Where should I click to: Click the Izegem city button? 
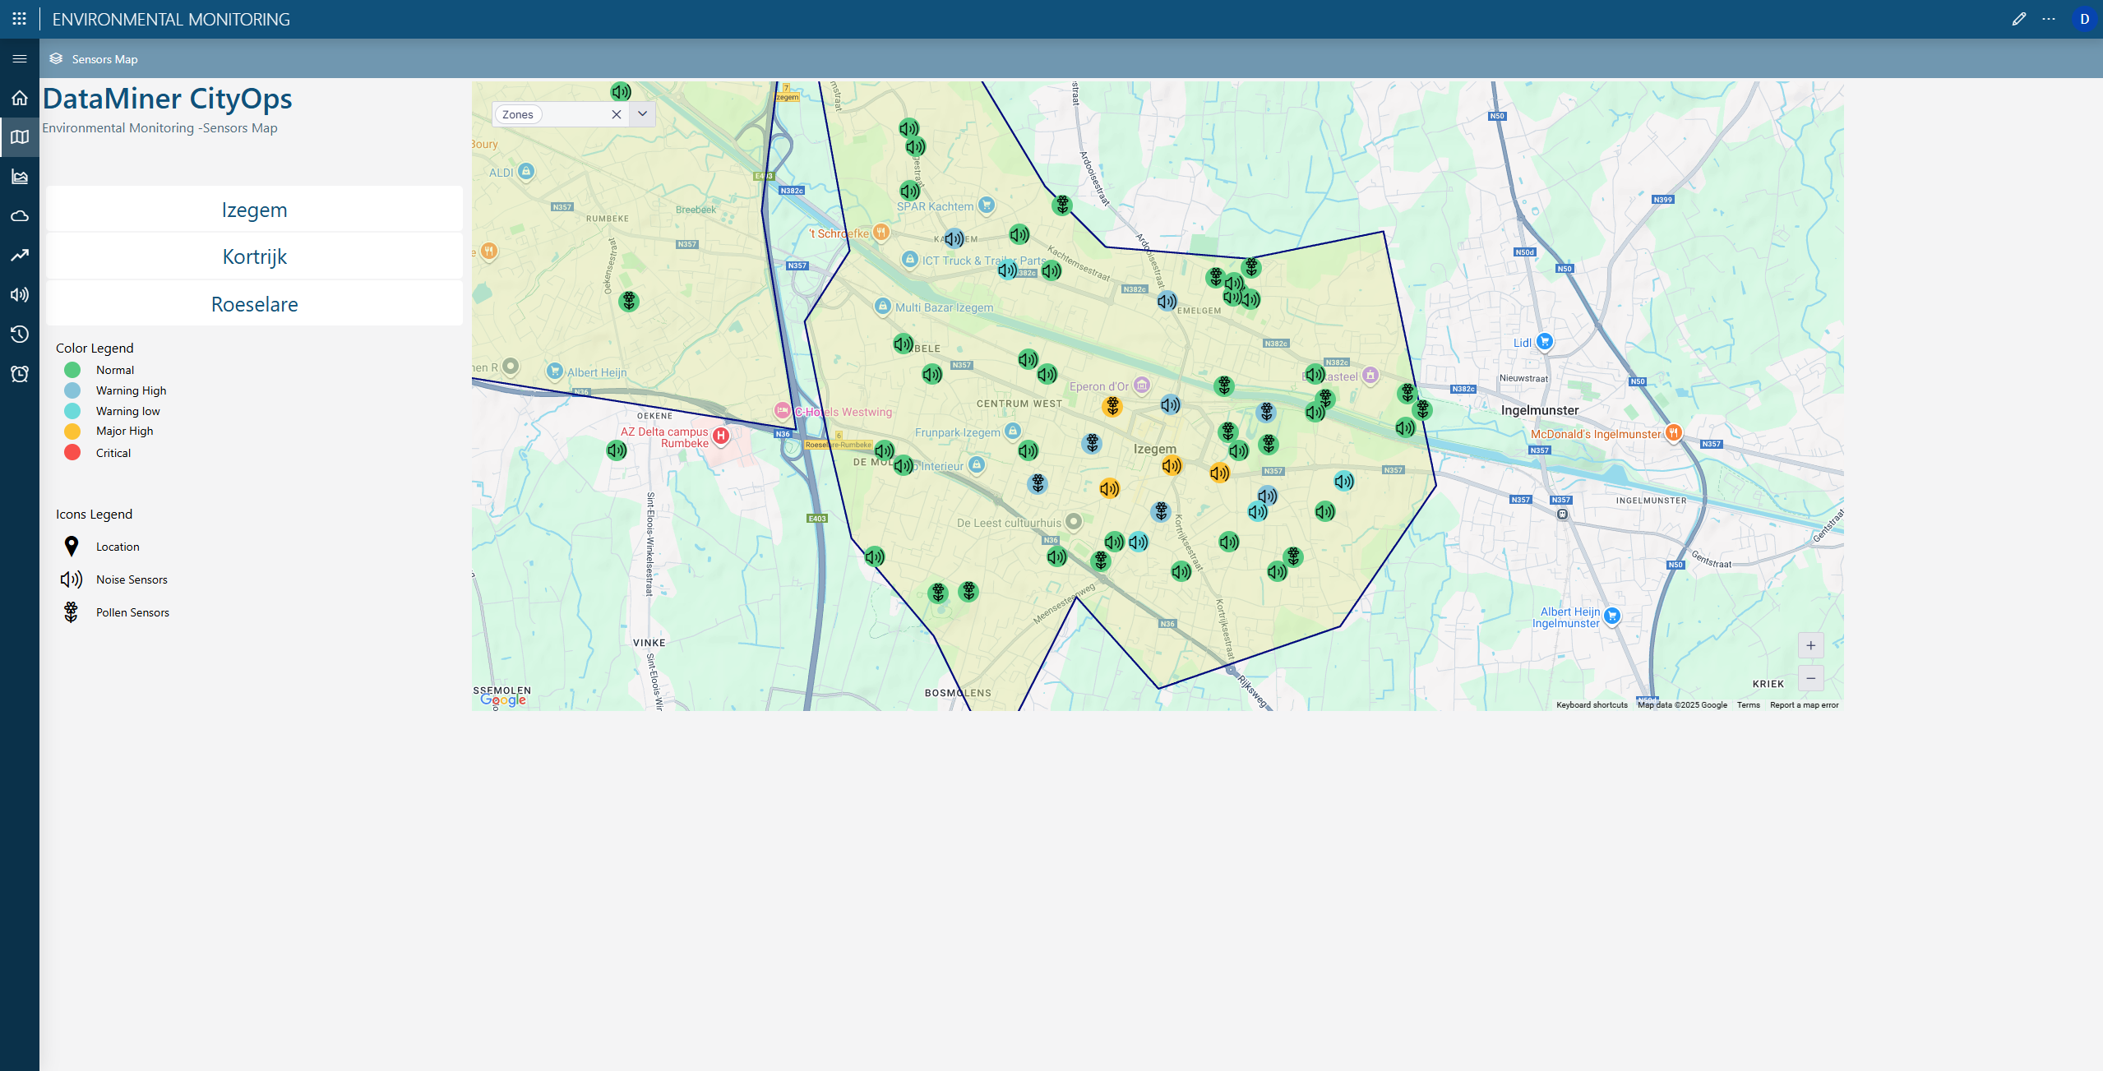point(254,210)
